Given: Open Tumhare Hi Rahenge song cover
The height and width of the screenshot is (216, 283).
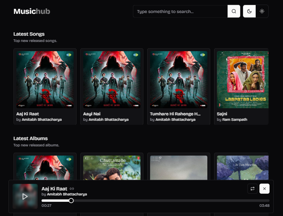Looking at the screenshot, I should click(x=179, y=80).
